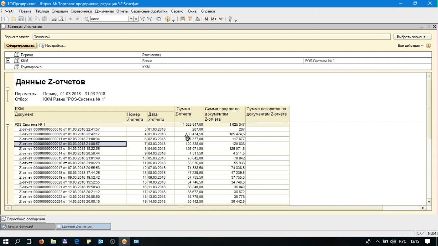Viewport: 438px width, 246px height.
Task: Select the Z-отчет 000000000000013 row
Action: tap(70, 149)
